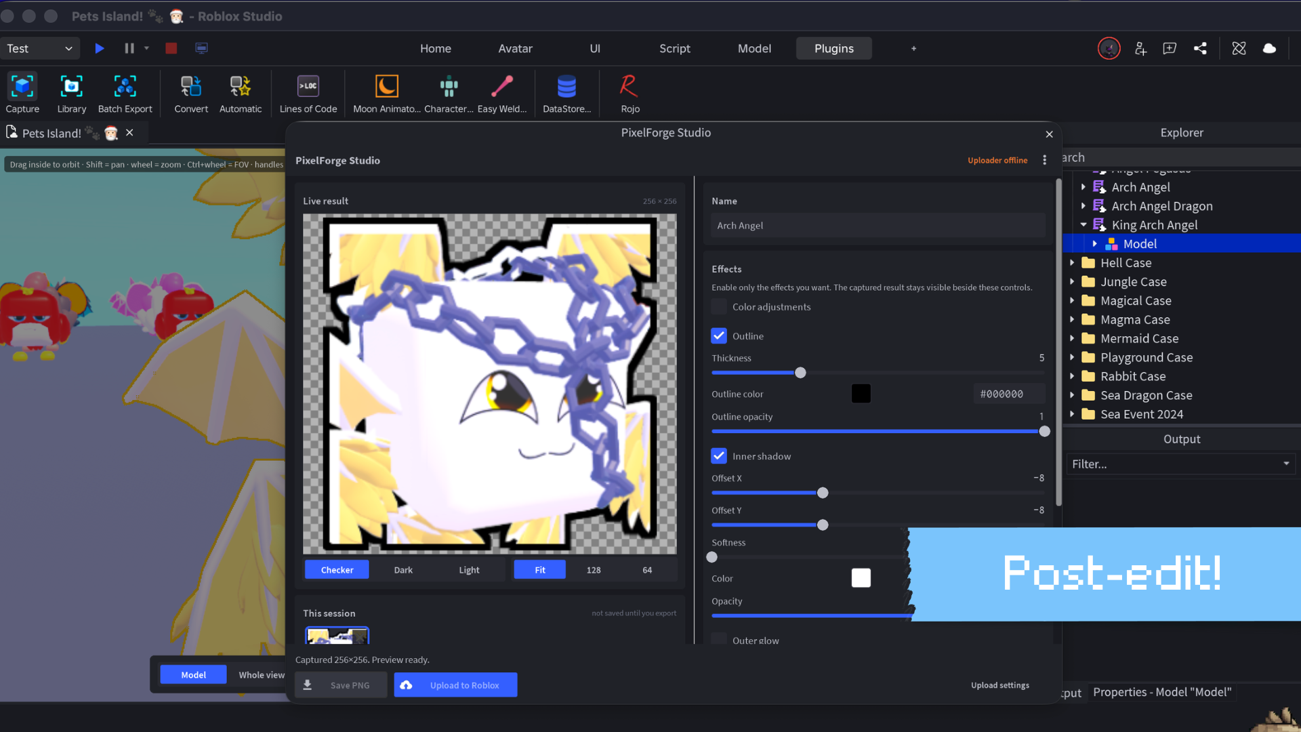This screenshot has height=732, width=1301.
Task: Select Whole view capture mode
Action: pyautogui.click(x=262, y=675)
